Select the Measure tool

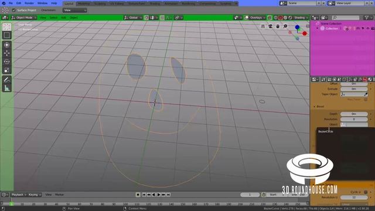(x=6, y=88)
